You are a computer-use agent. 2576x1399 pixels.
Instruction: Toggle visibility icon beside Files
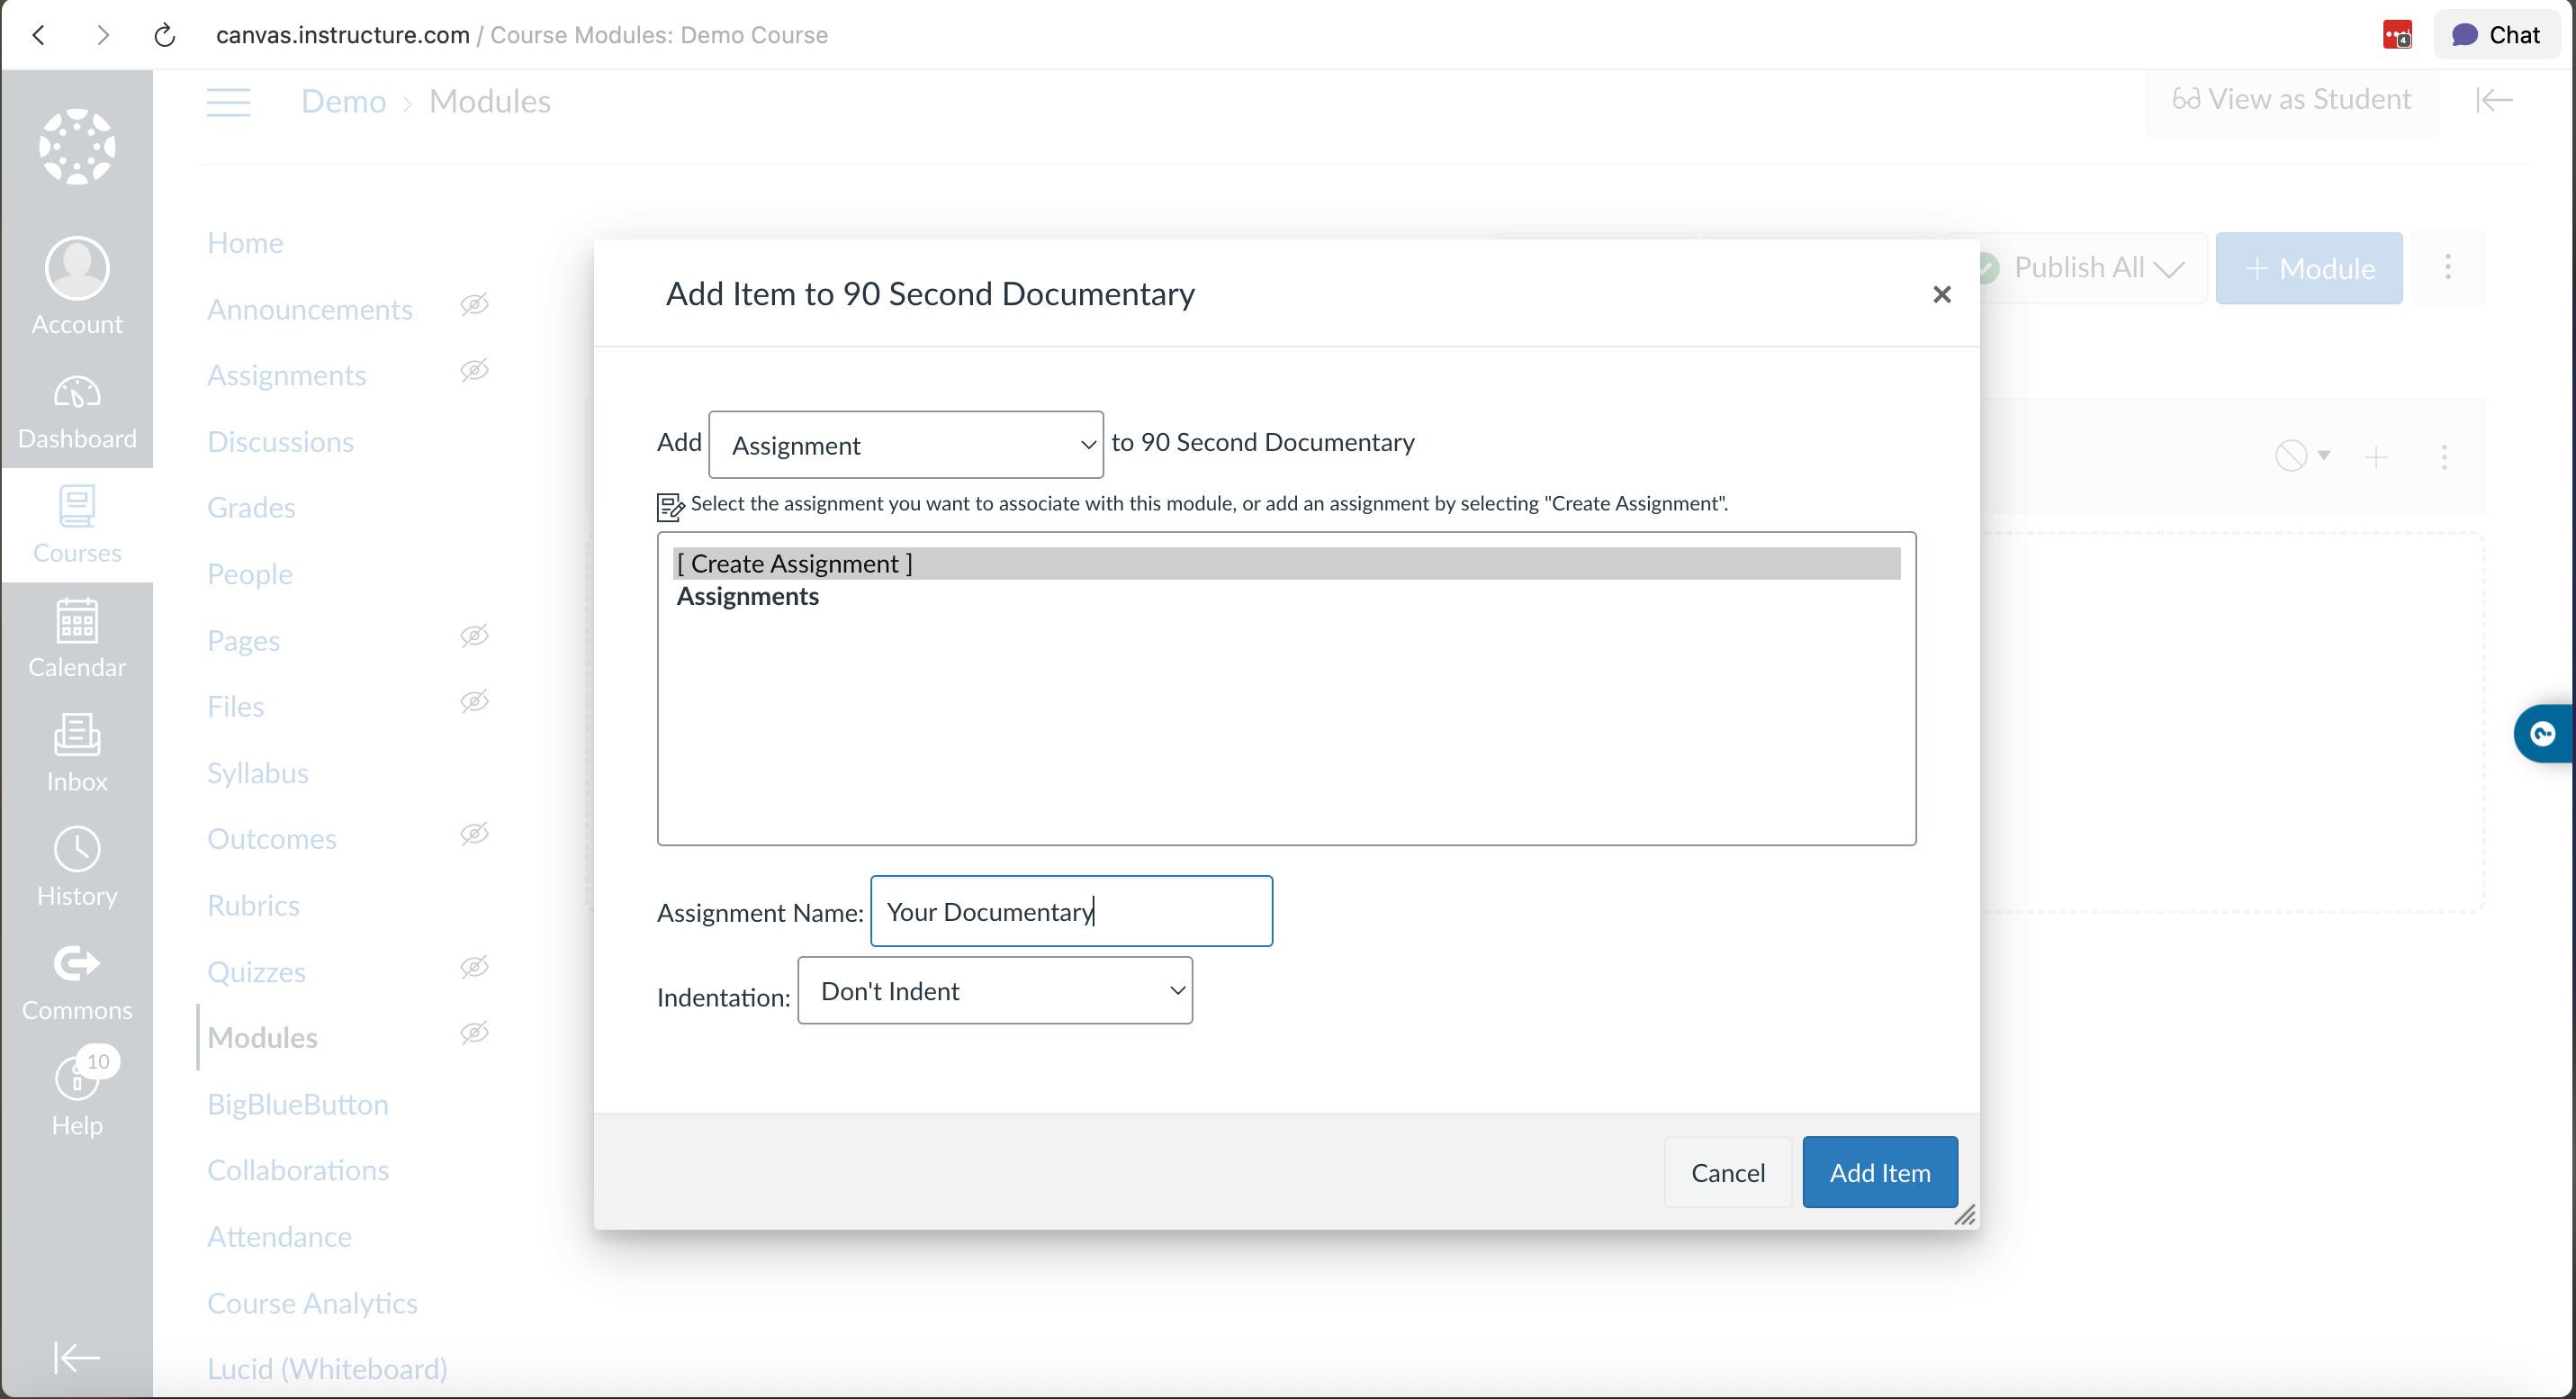coord(474,702)
